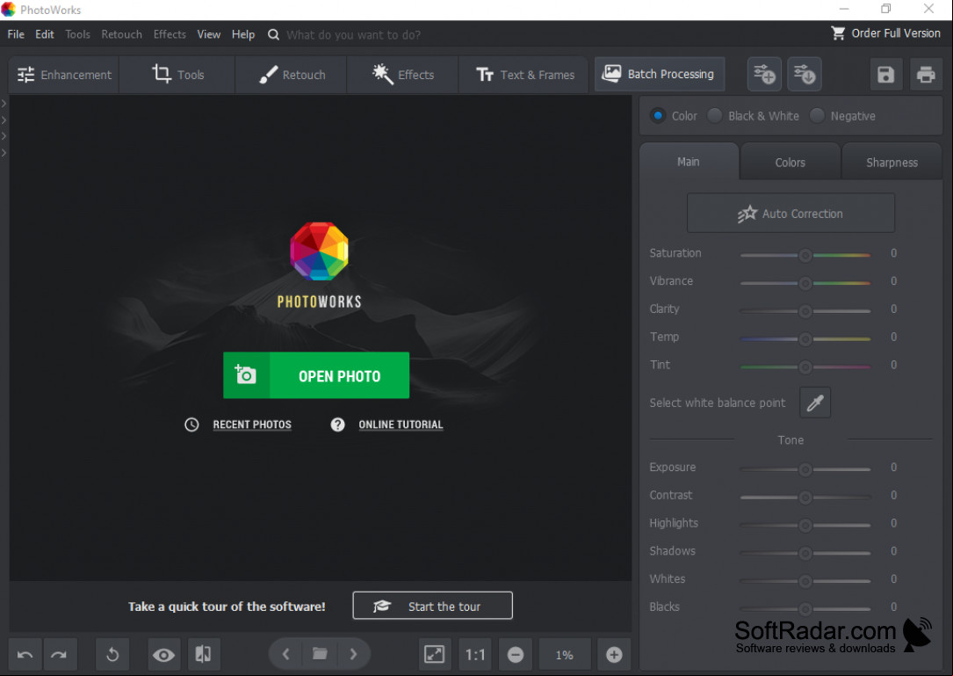Click the redo arrow icon
Screen dimensions: 953x676
click(x=59, y=655)
